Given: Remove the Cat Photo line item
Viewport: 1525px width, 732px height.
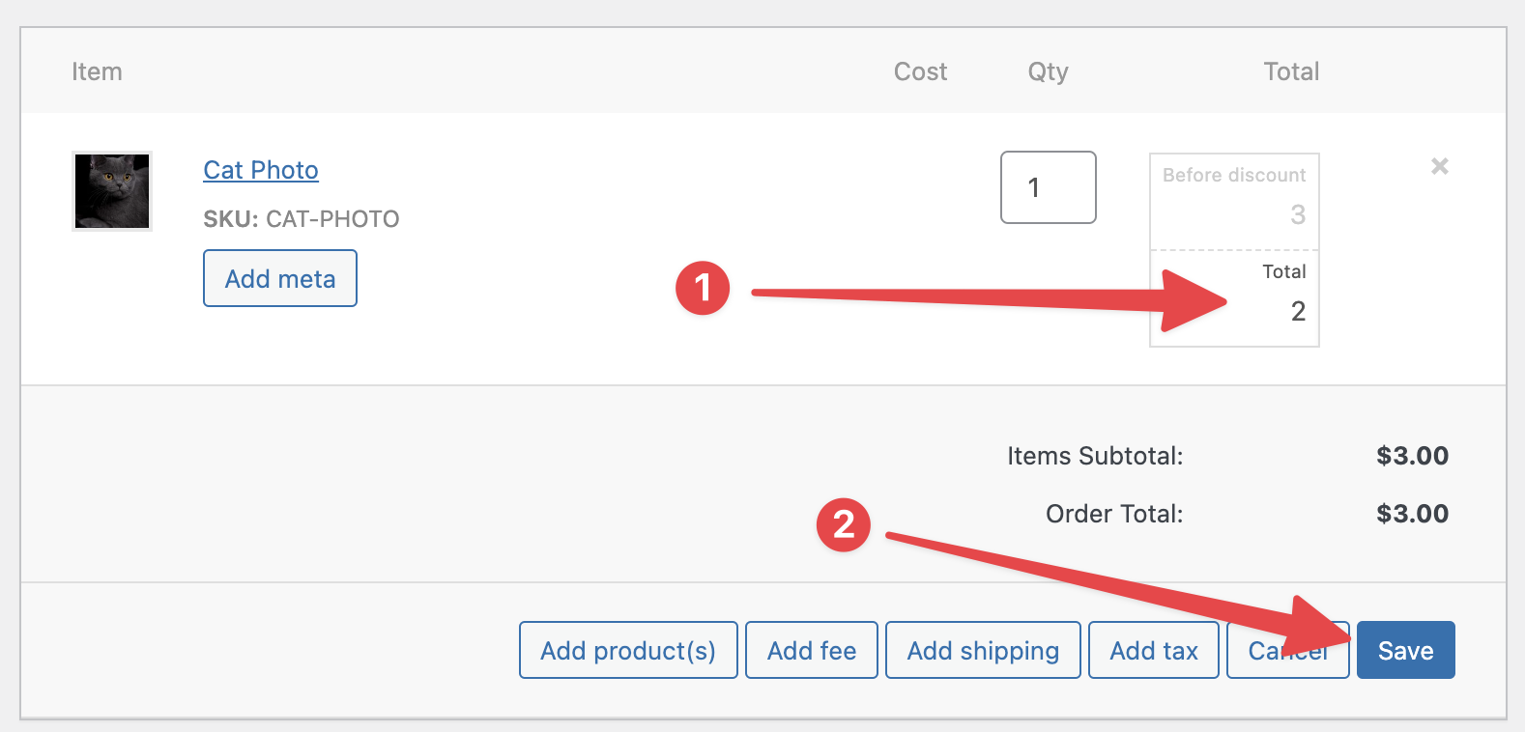Looking at the screenshot, I should pos(1439,166).
